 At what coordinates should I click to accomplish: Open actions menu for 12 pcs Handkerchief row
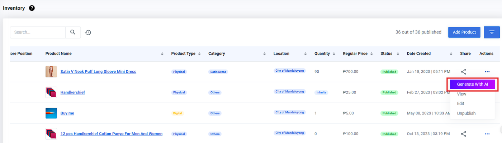coord(487,134)
